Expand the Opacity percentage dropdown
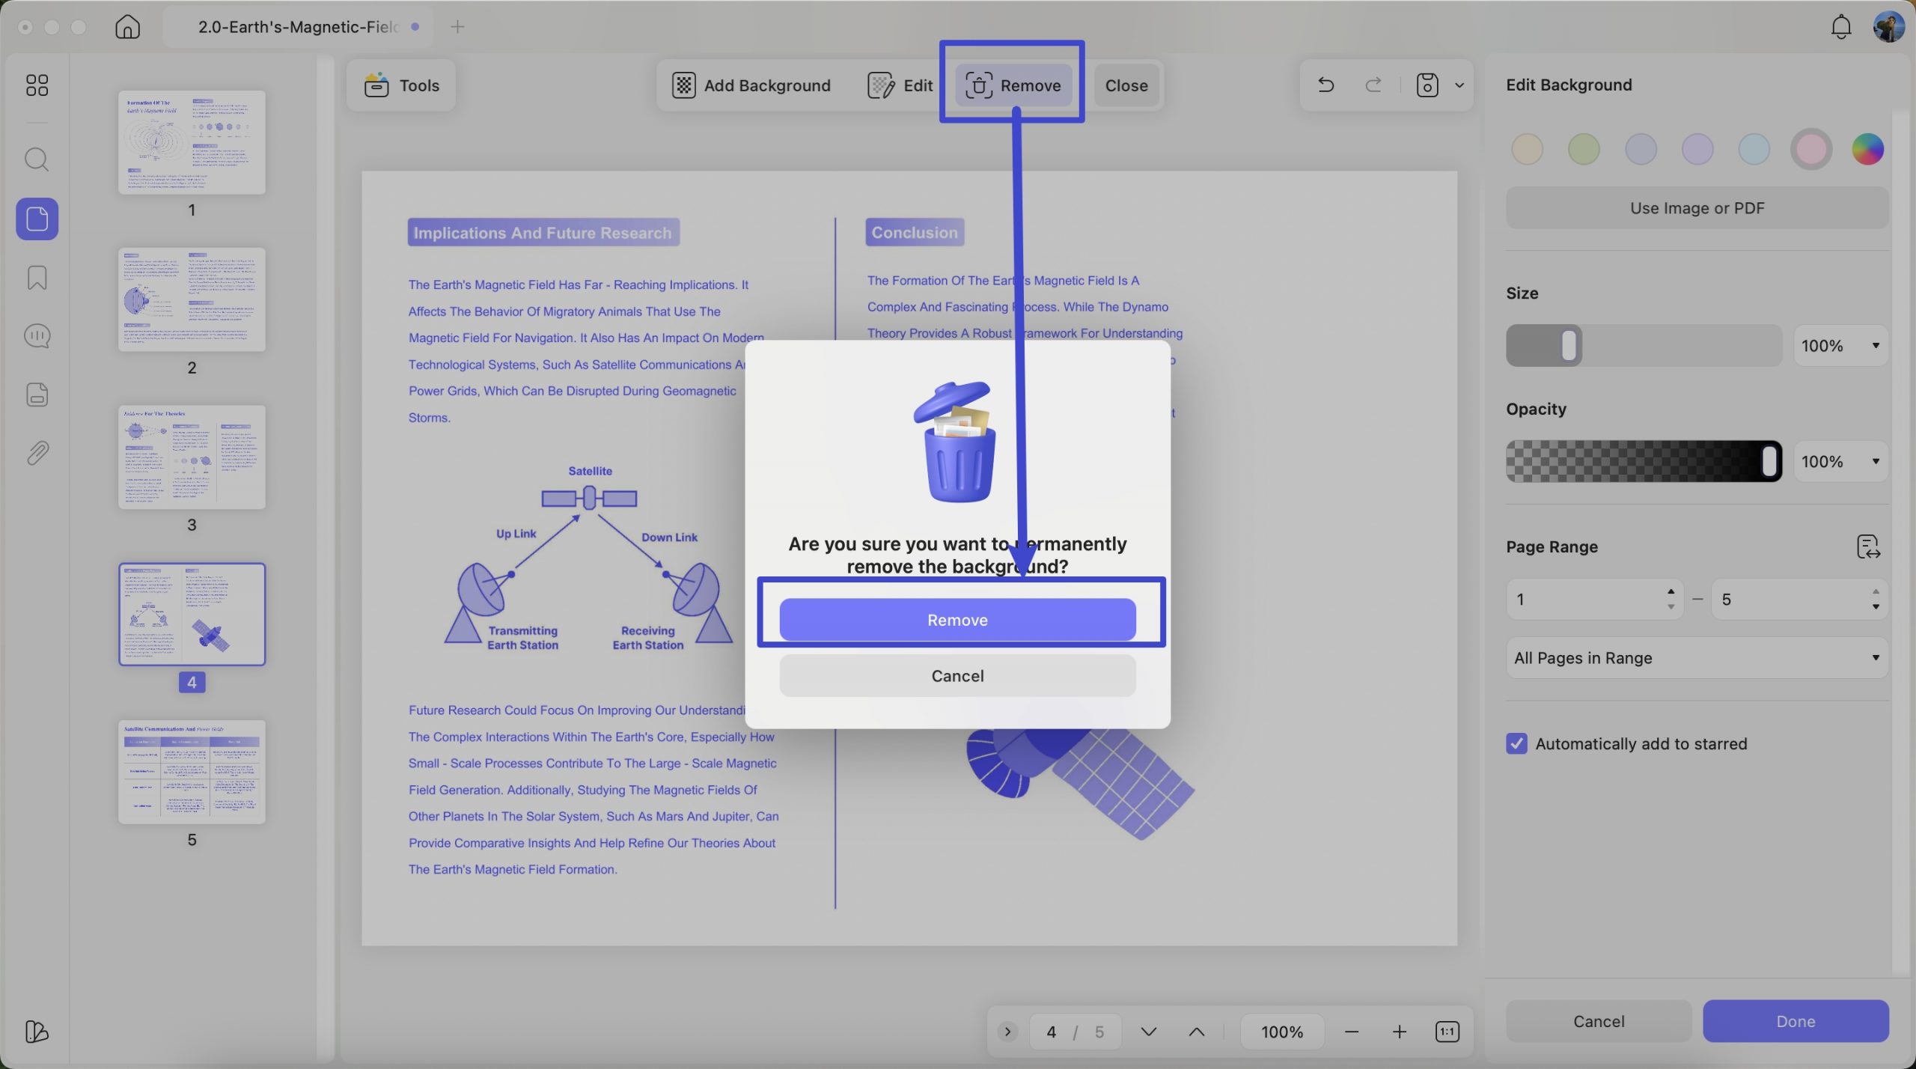The image size is (1916, 1069). 1840,461
